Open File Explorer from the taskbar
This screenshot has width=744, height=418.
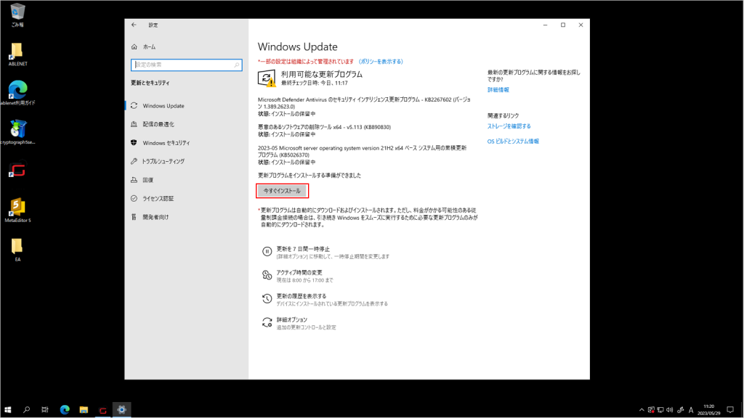(x=84, y=409)
